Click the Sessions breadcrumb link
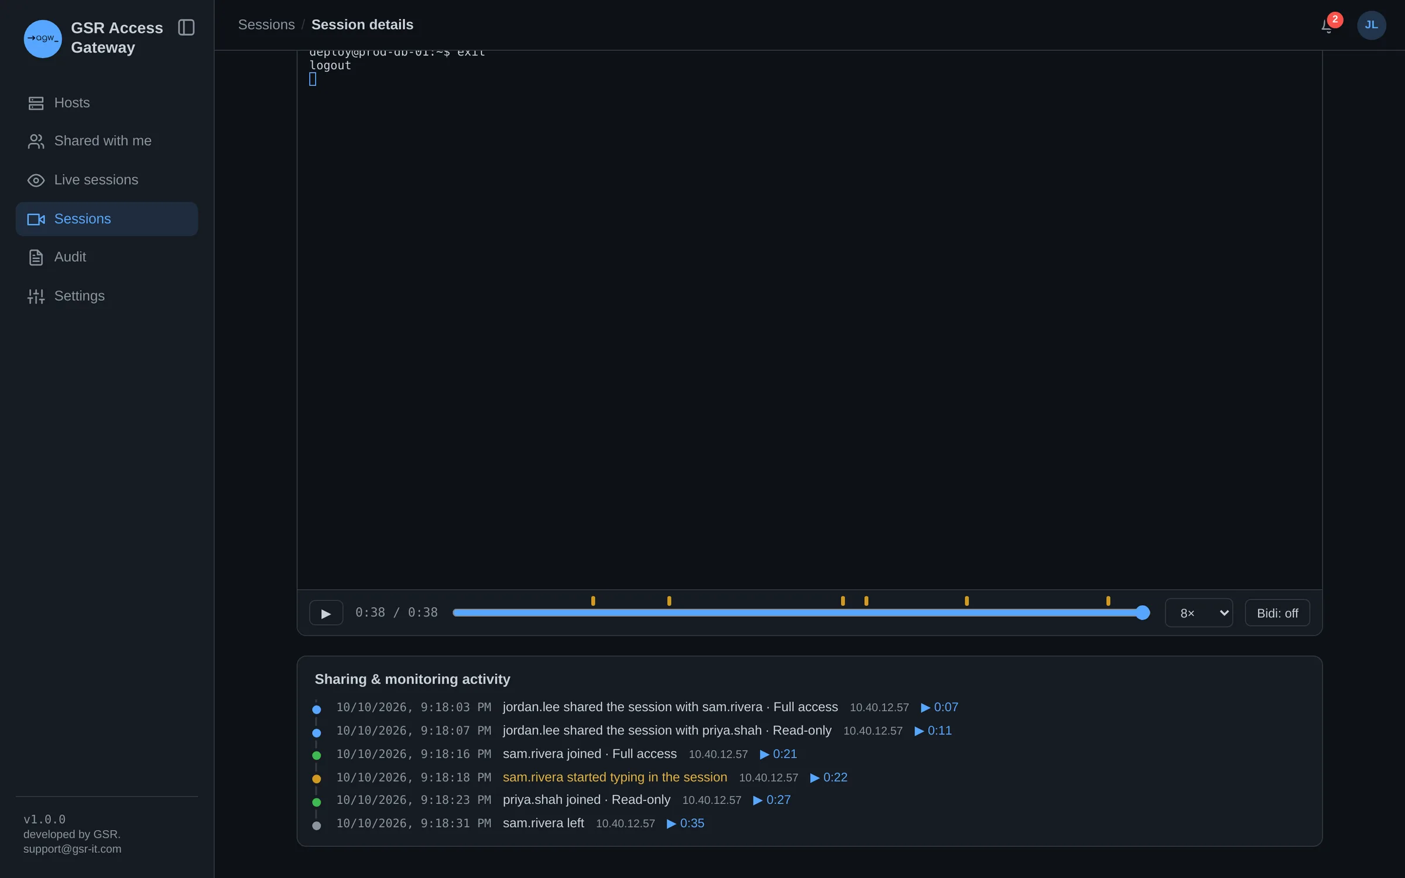1405x878 pixels. point(266,25)
